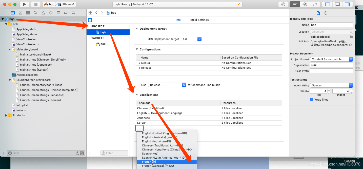Open the Test navigator
This screenshot has height=169, width=363.
[x=51, y=13]
